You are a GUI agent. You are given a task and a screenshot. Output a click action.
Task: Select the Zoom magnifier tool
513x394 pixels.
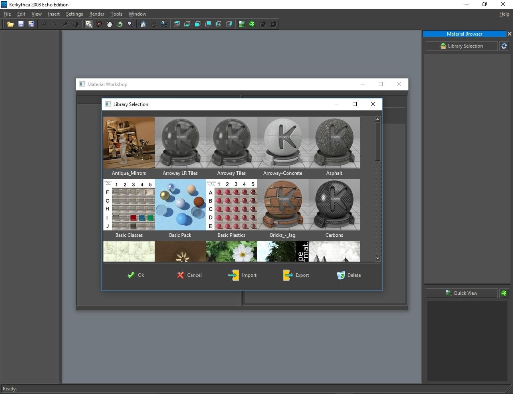click(130, 24)
